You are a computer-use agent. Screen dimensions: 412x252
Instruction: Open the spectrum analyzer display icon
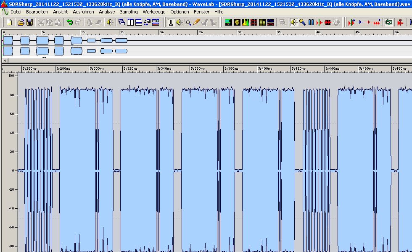point(245,22)
